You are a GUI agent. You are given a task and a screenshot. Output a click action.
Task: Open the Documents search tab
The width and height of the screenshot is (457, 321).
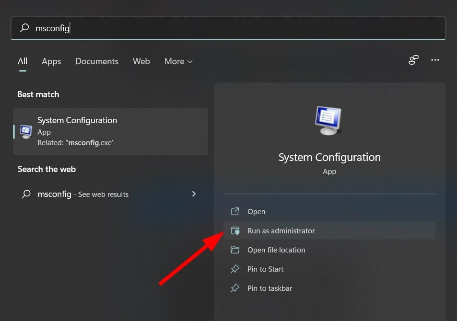tap(97, 61)
